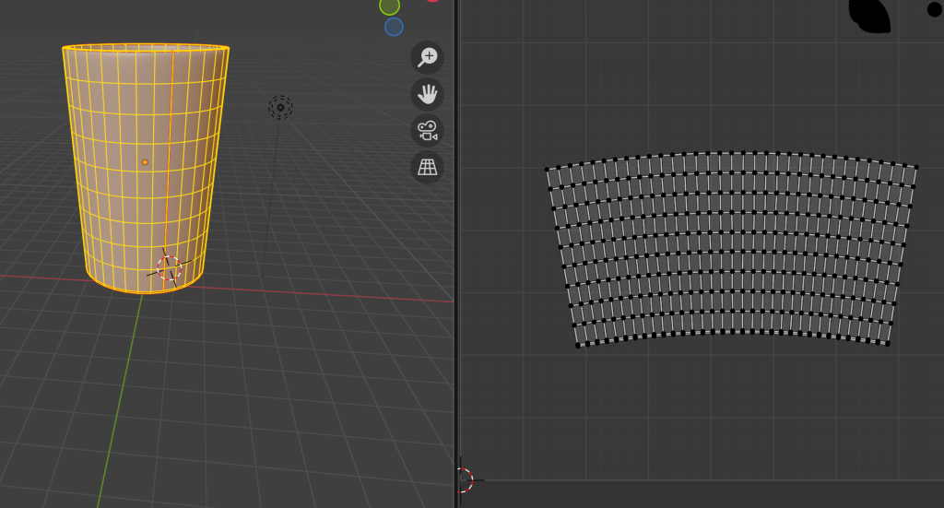Click the divider between viewport and UV editor

coord(455,277)
